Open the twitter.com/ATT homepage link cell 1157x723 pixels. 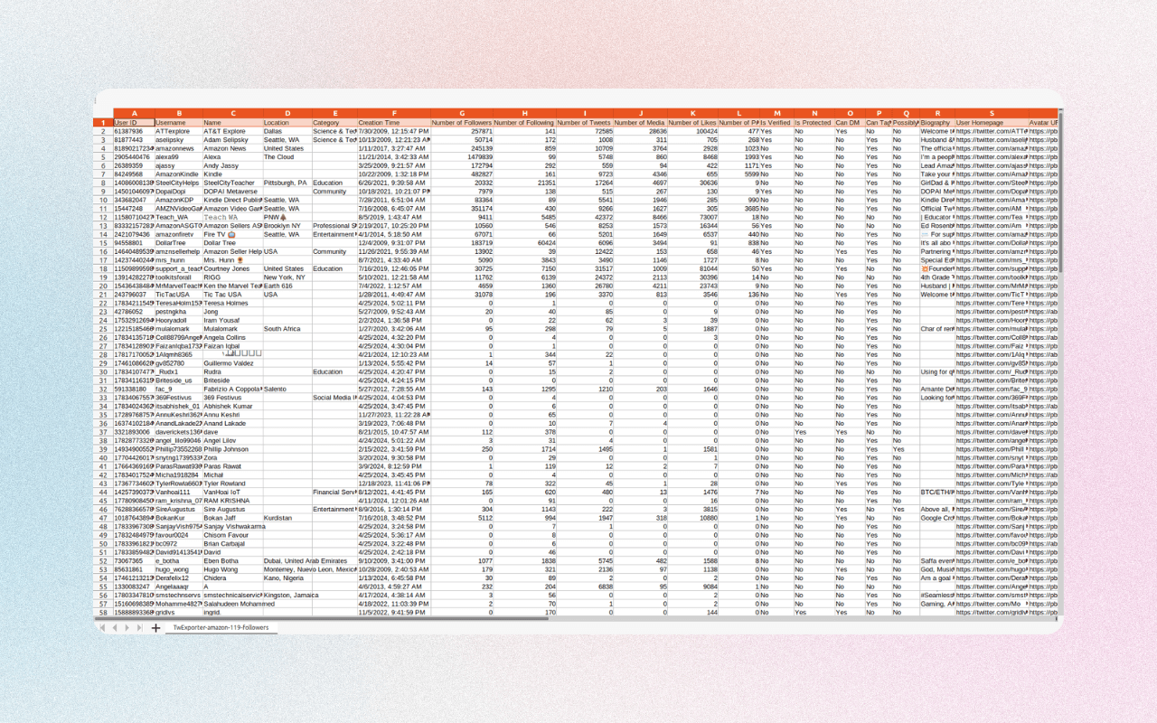[x=991, y=131]
